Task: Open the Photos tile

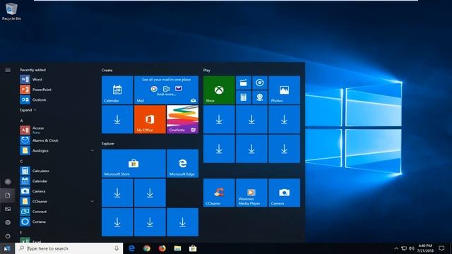Action: point(284,90)
